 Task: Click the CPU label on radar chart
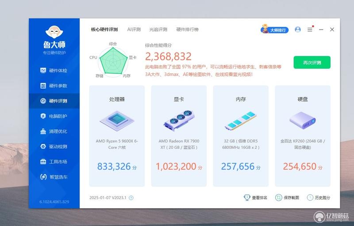click(93, 57)
